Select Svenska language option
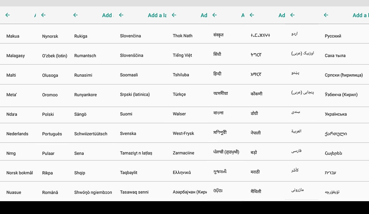This screenshot has height=214, width=369. tap(128, 134)
